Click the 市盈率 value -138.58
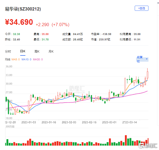Viewport: 159px width, 150px height. click(x=106, y=34)
